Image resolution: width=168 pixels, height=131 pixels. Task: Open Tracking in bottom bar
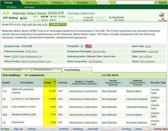point(126,129)
